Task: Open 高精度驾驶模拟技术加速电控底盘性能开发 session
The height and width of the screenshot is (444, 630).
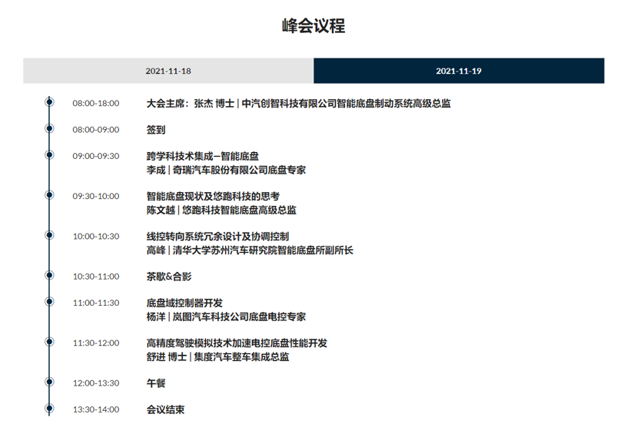Action: coord(237,343)
